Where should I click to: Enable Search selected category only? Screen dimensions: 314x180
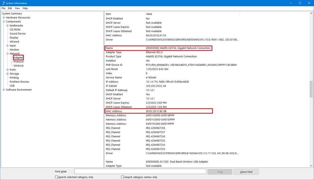click(56, 177)
